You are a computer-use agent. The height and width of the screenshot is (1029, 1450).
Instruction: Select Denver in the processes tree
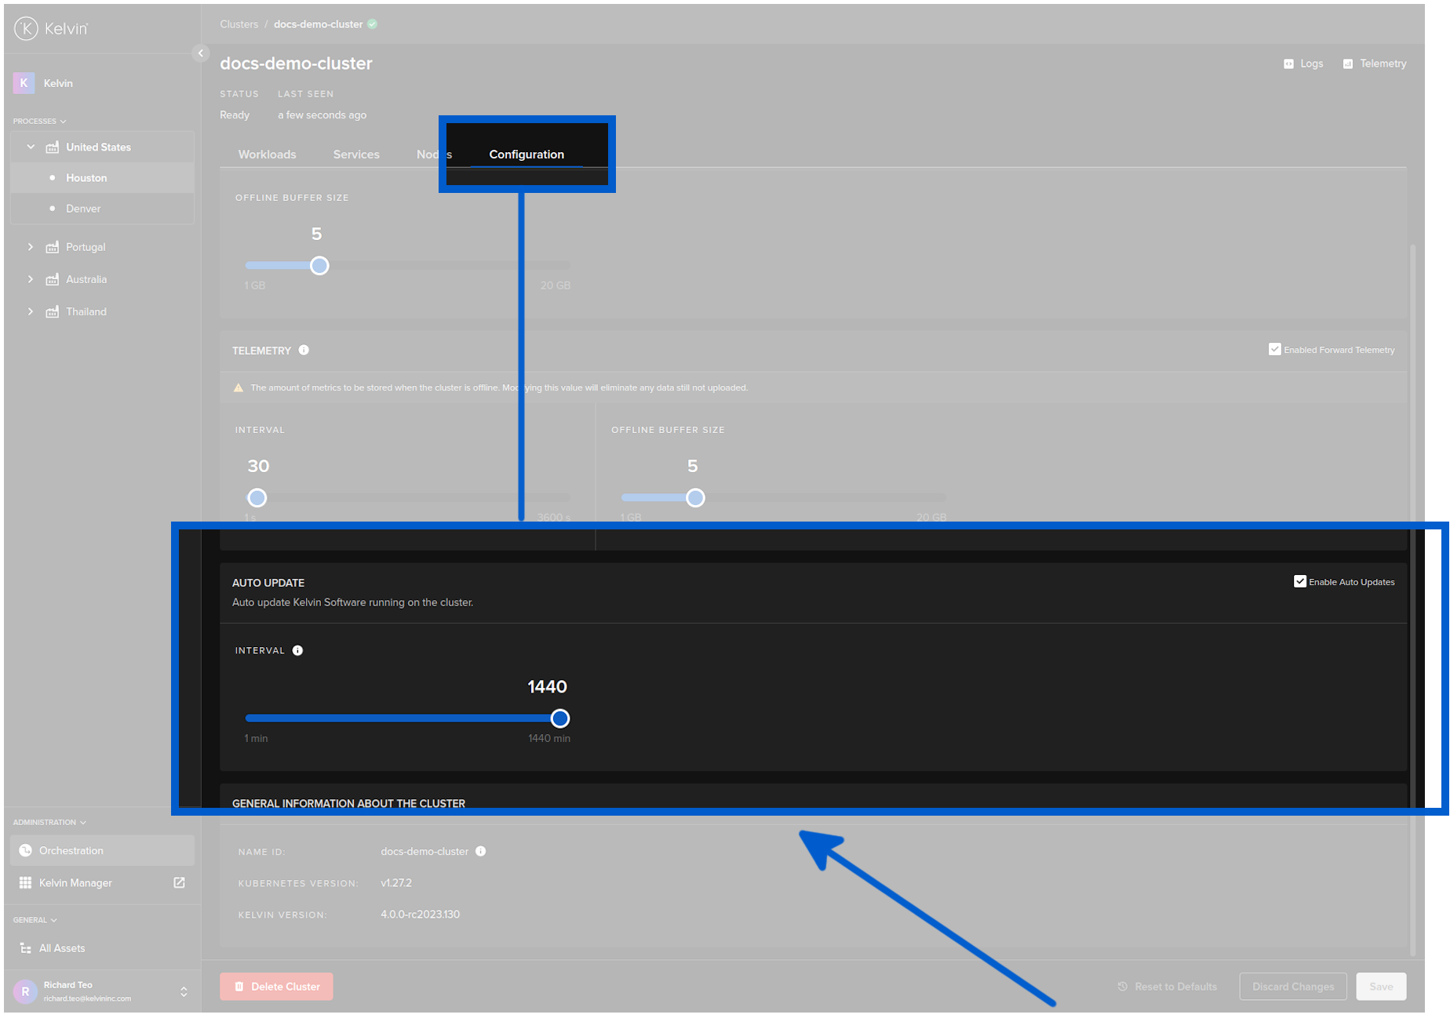pyautogui.click(x=83, y=209)
